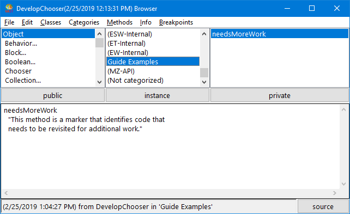Viewport: 350px width, 214px height.
Task: Click the category list scroll down arrow
Action: (204, 82)
